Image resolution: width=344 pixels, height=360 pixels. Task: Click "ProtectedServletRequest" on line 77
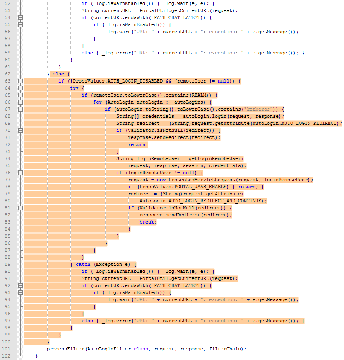point(202,180)
